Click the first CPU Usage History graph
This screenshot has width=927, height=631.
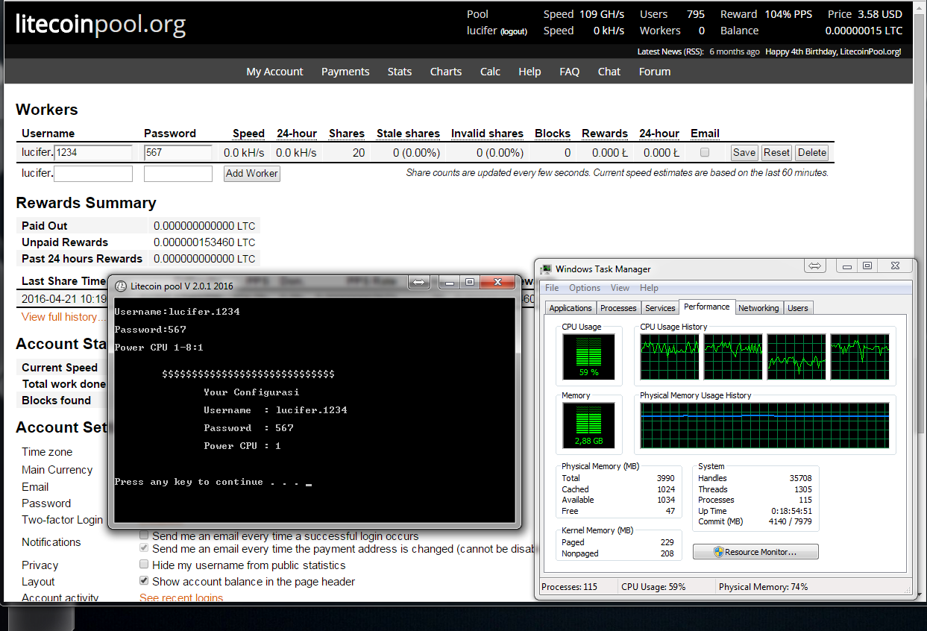pos(669,357)
